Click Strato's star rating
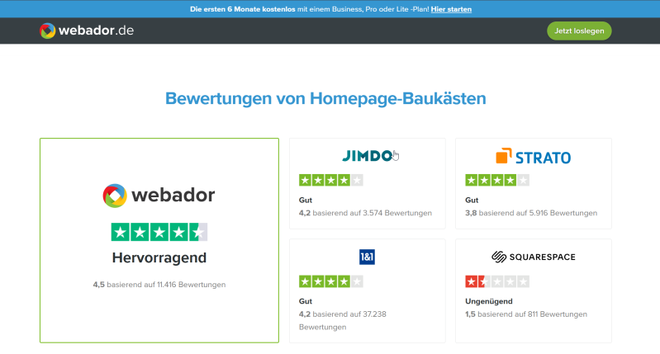660x354 pixels. coord(497,181)
